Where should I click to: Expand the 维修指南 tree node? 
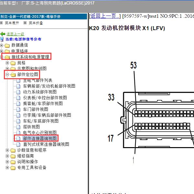(x=7, y=156)
